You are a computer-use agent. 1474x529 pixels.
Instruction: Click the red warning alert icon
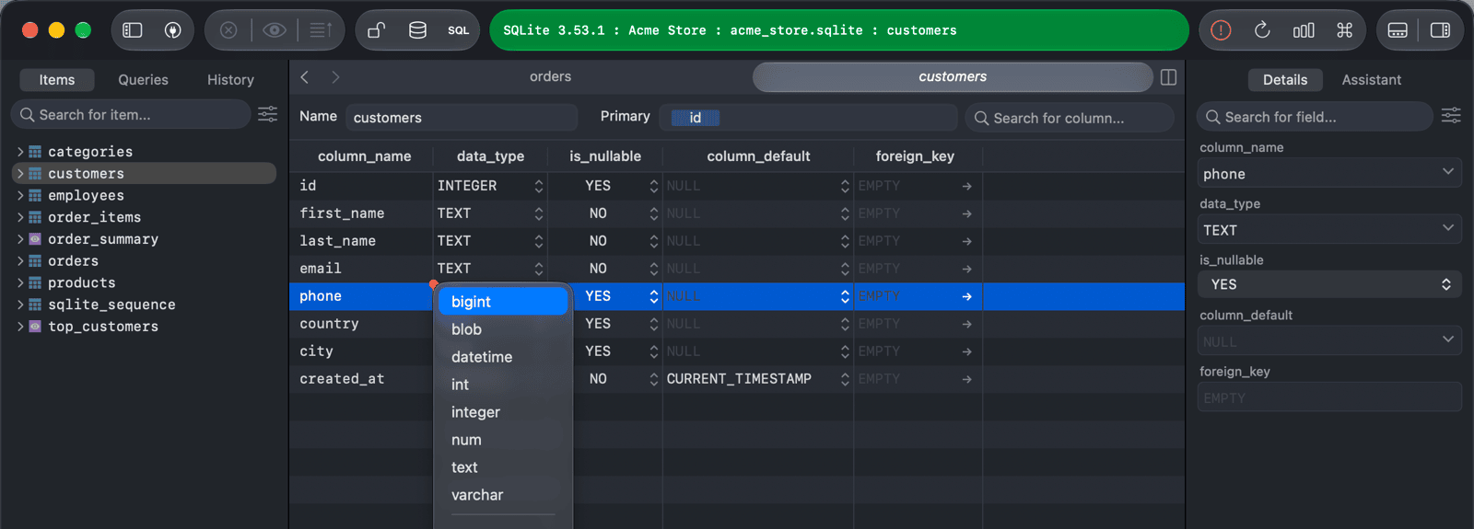click(1221, 30)
